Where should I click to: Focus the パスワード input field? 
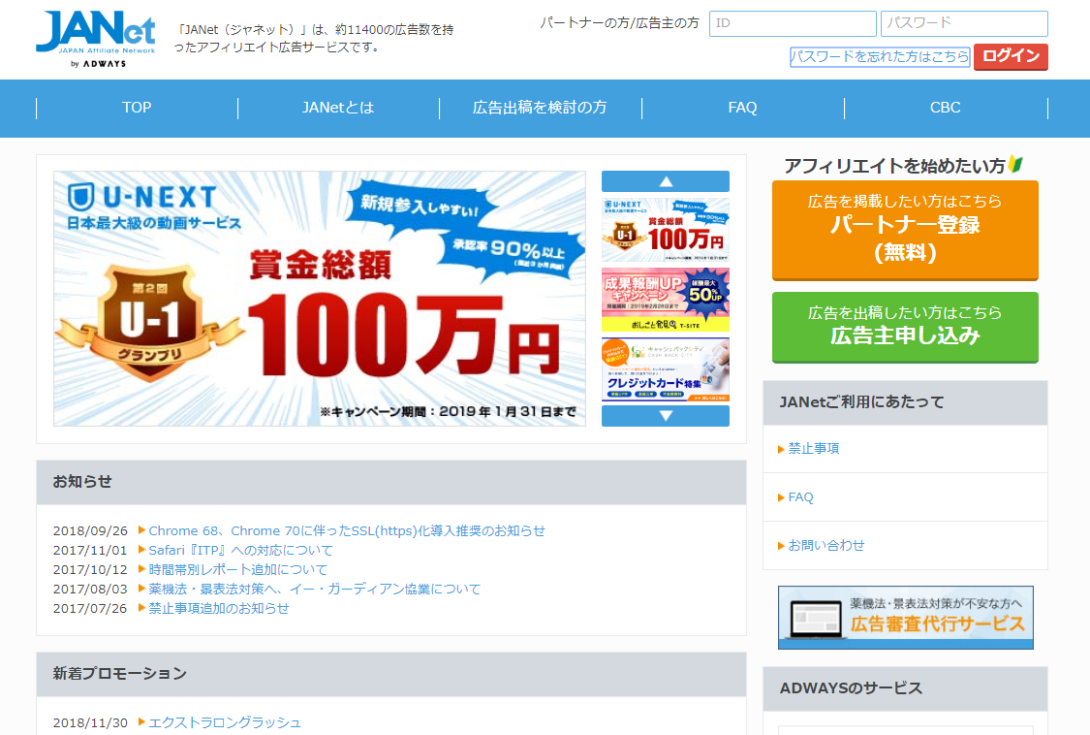point(963,23)
